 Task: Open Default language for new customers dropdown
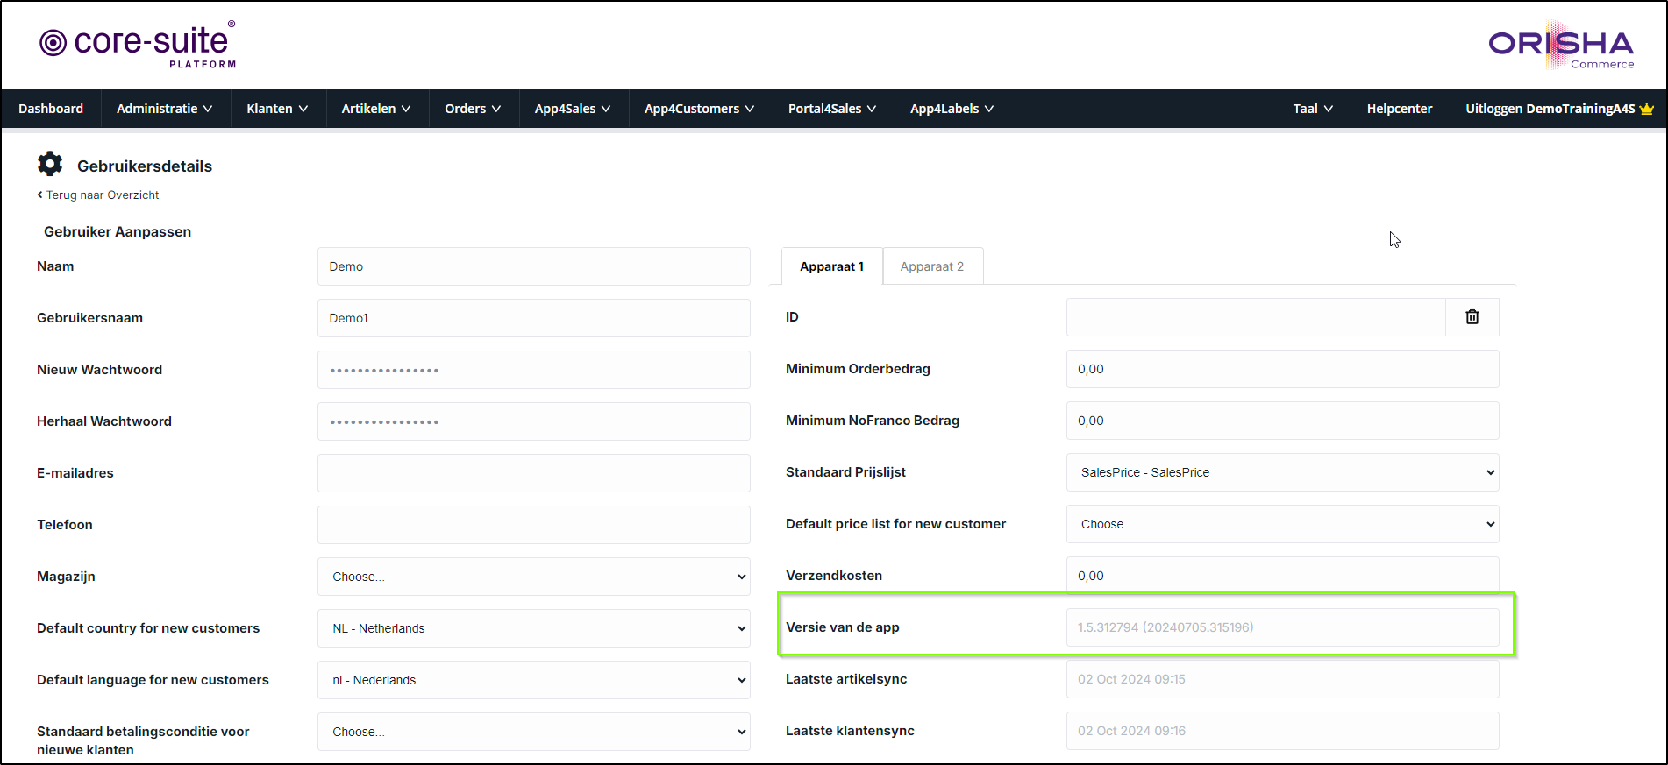coord(534,680)
